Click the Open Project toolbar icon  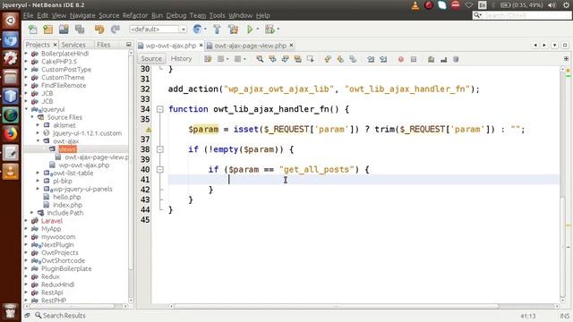click(64, 30)
